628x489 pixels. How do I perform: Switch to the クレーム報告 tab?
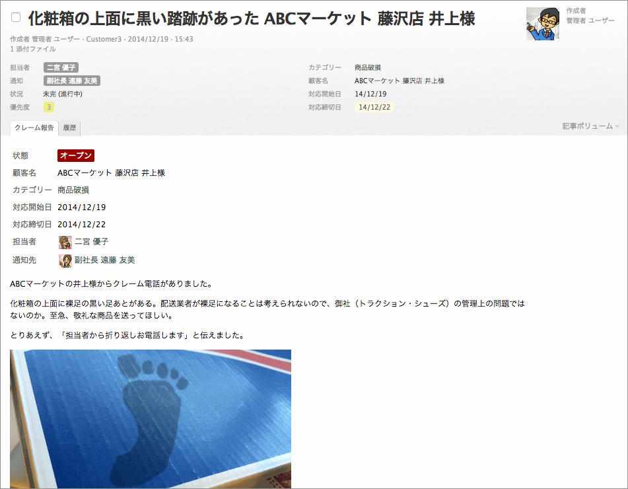34,128
